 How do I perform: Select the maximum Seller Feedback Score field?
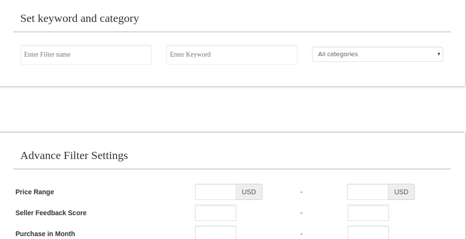(368, 213)
